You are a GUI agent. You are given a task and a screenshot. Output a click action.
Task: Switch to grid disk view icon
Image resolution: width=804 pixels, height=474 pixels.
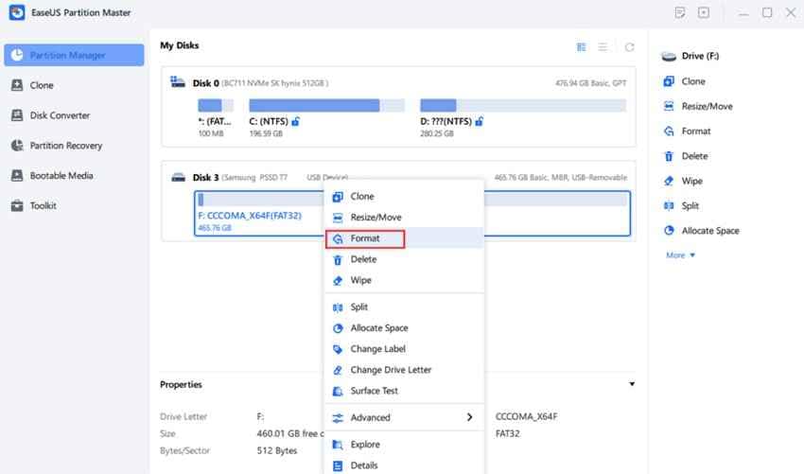(x=581, y=47)
